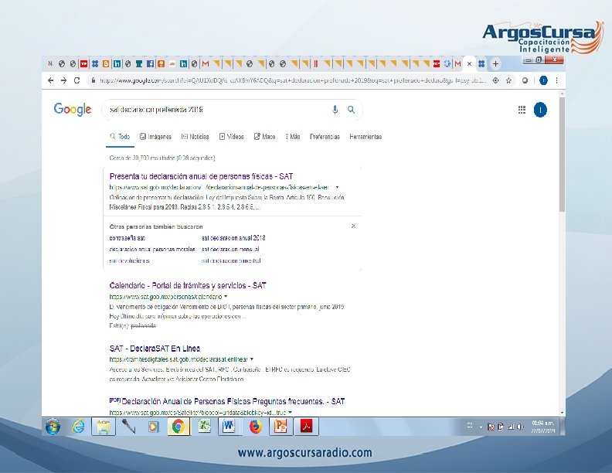The width and height of the screenshot is (612, 473).
Task: Open Word from the taskbar
Action: (x=229, y=427)
